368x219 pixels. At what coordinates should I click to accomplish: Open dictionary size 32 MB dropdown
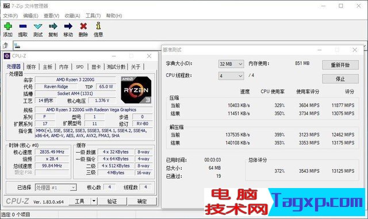tap(231, 64)
